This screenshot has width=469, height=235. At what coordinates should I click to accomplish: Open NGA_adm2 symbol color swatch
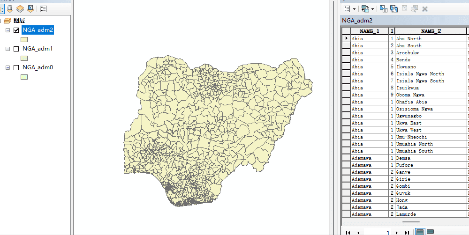(24, 39)
